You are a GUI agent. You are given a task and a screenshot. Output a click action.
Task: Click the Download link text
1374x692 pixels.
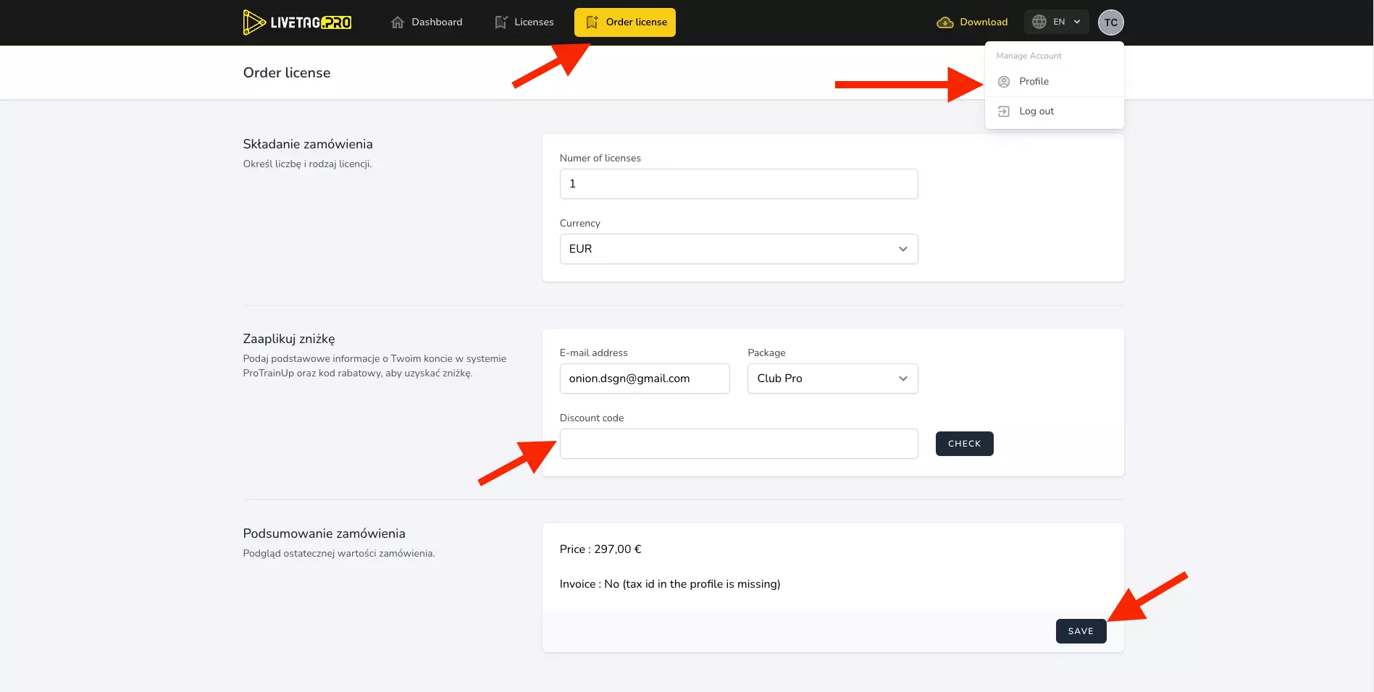[983, 22]
